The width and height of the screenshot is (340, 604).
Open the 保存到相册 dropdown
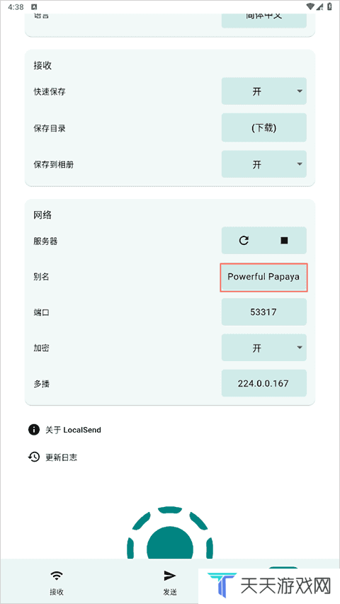click(264, 164)
